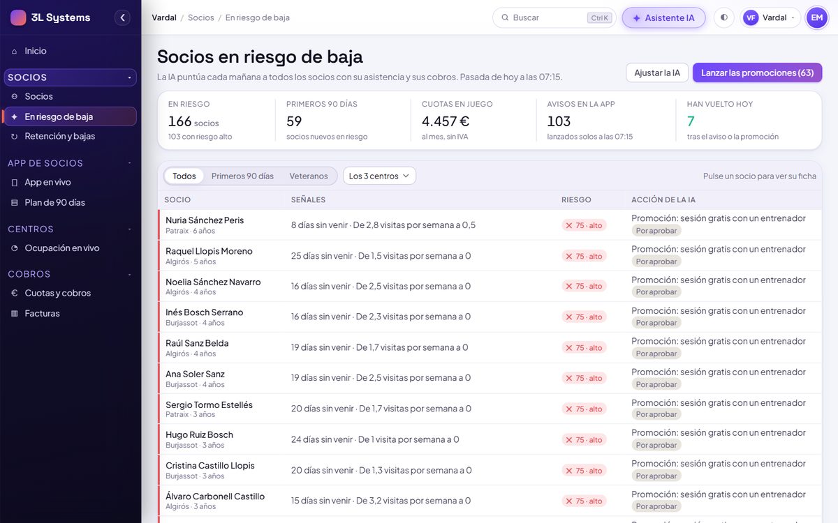Open Retención y bajas in sidebar

(x=70, y=137)
